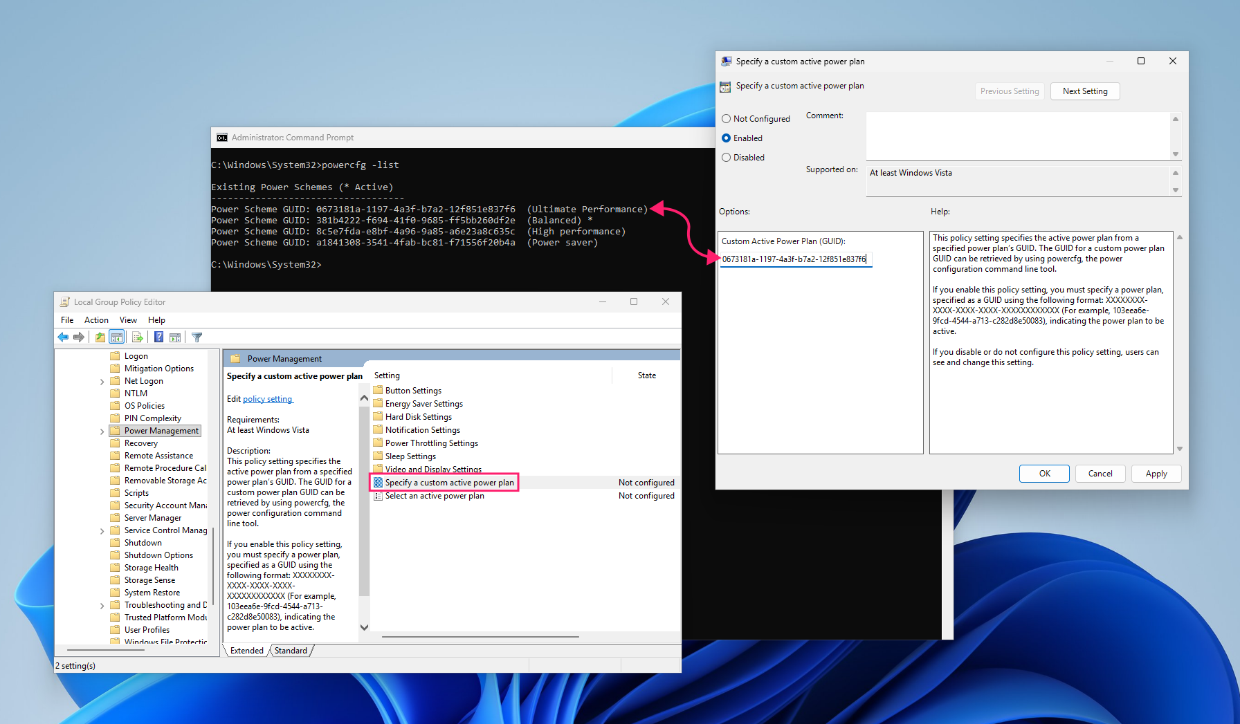Select the Enabled radio button
Image resolution: width=1240 pixels, height=724 pixels.
(727, 138)
